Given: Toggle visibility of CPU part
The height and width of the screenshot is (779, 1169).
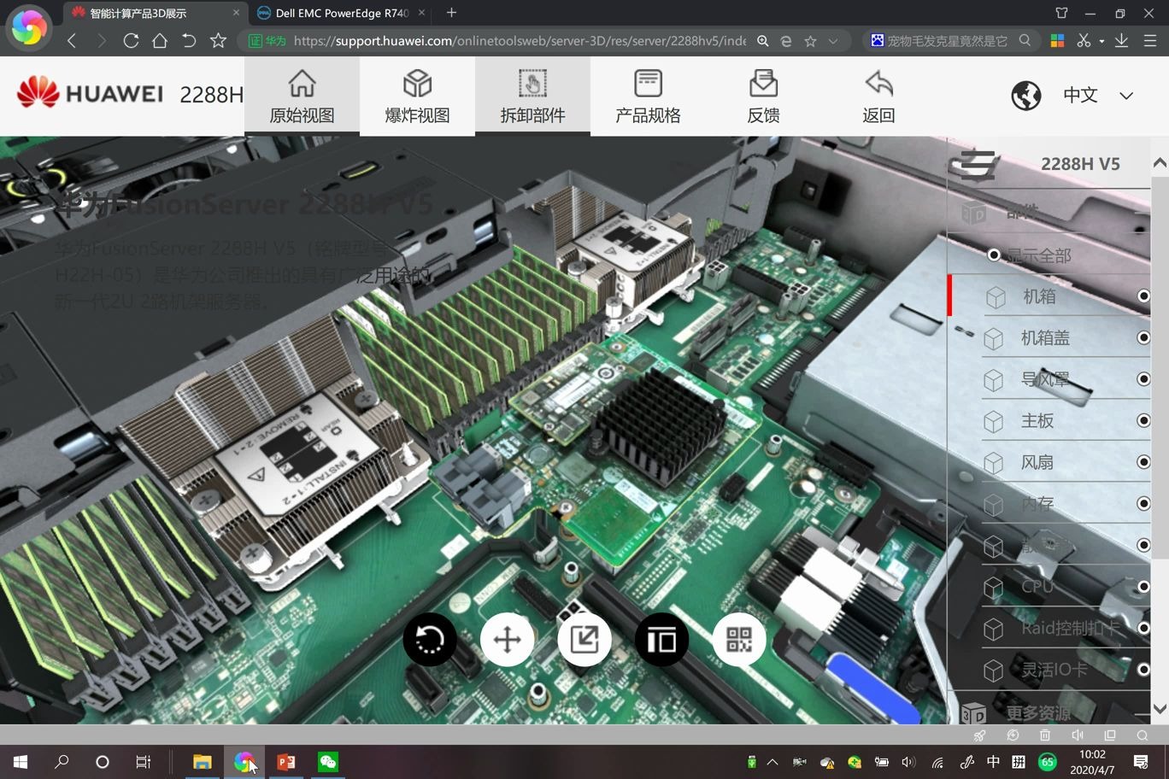Looking at the screenshot, I should click(x=1143, y=587).
